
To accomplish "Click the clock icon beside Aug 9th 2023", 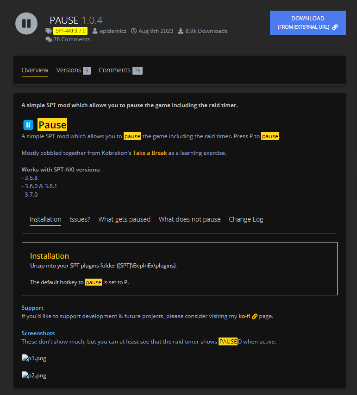I will 134,31.
